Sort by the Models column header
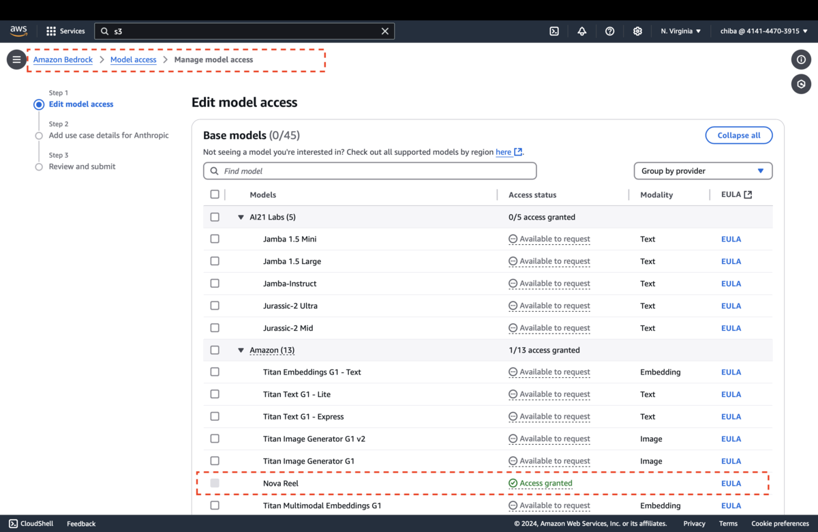Image resolution: width=818 pixels, height=532 pixels. [263, 195]
